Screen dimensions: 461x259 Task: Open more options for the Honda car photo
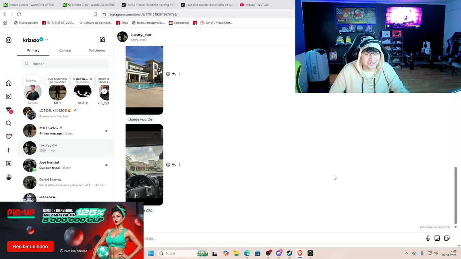(180, 165)
